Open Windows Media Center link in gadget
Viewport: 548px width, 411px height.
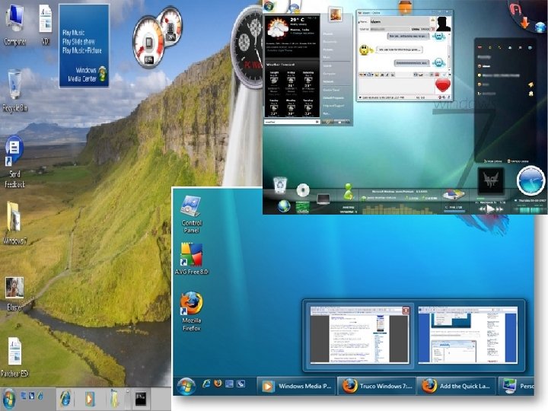88,75
